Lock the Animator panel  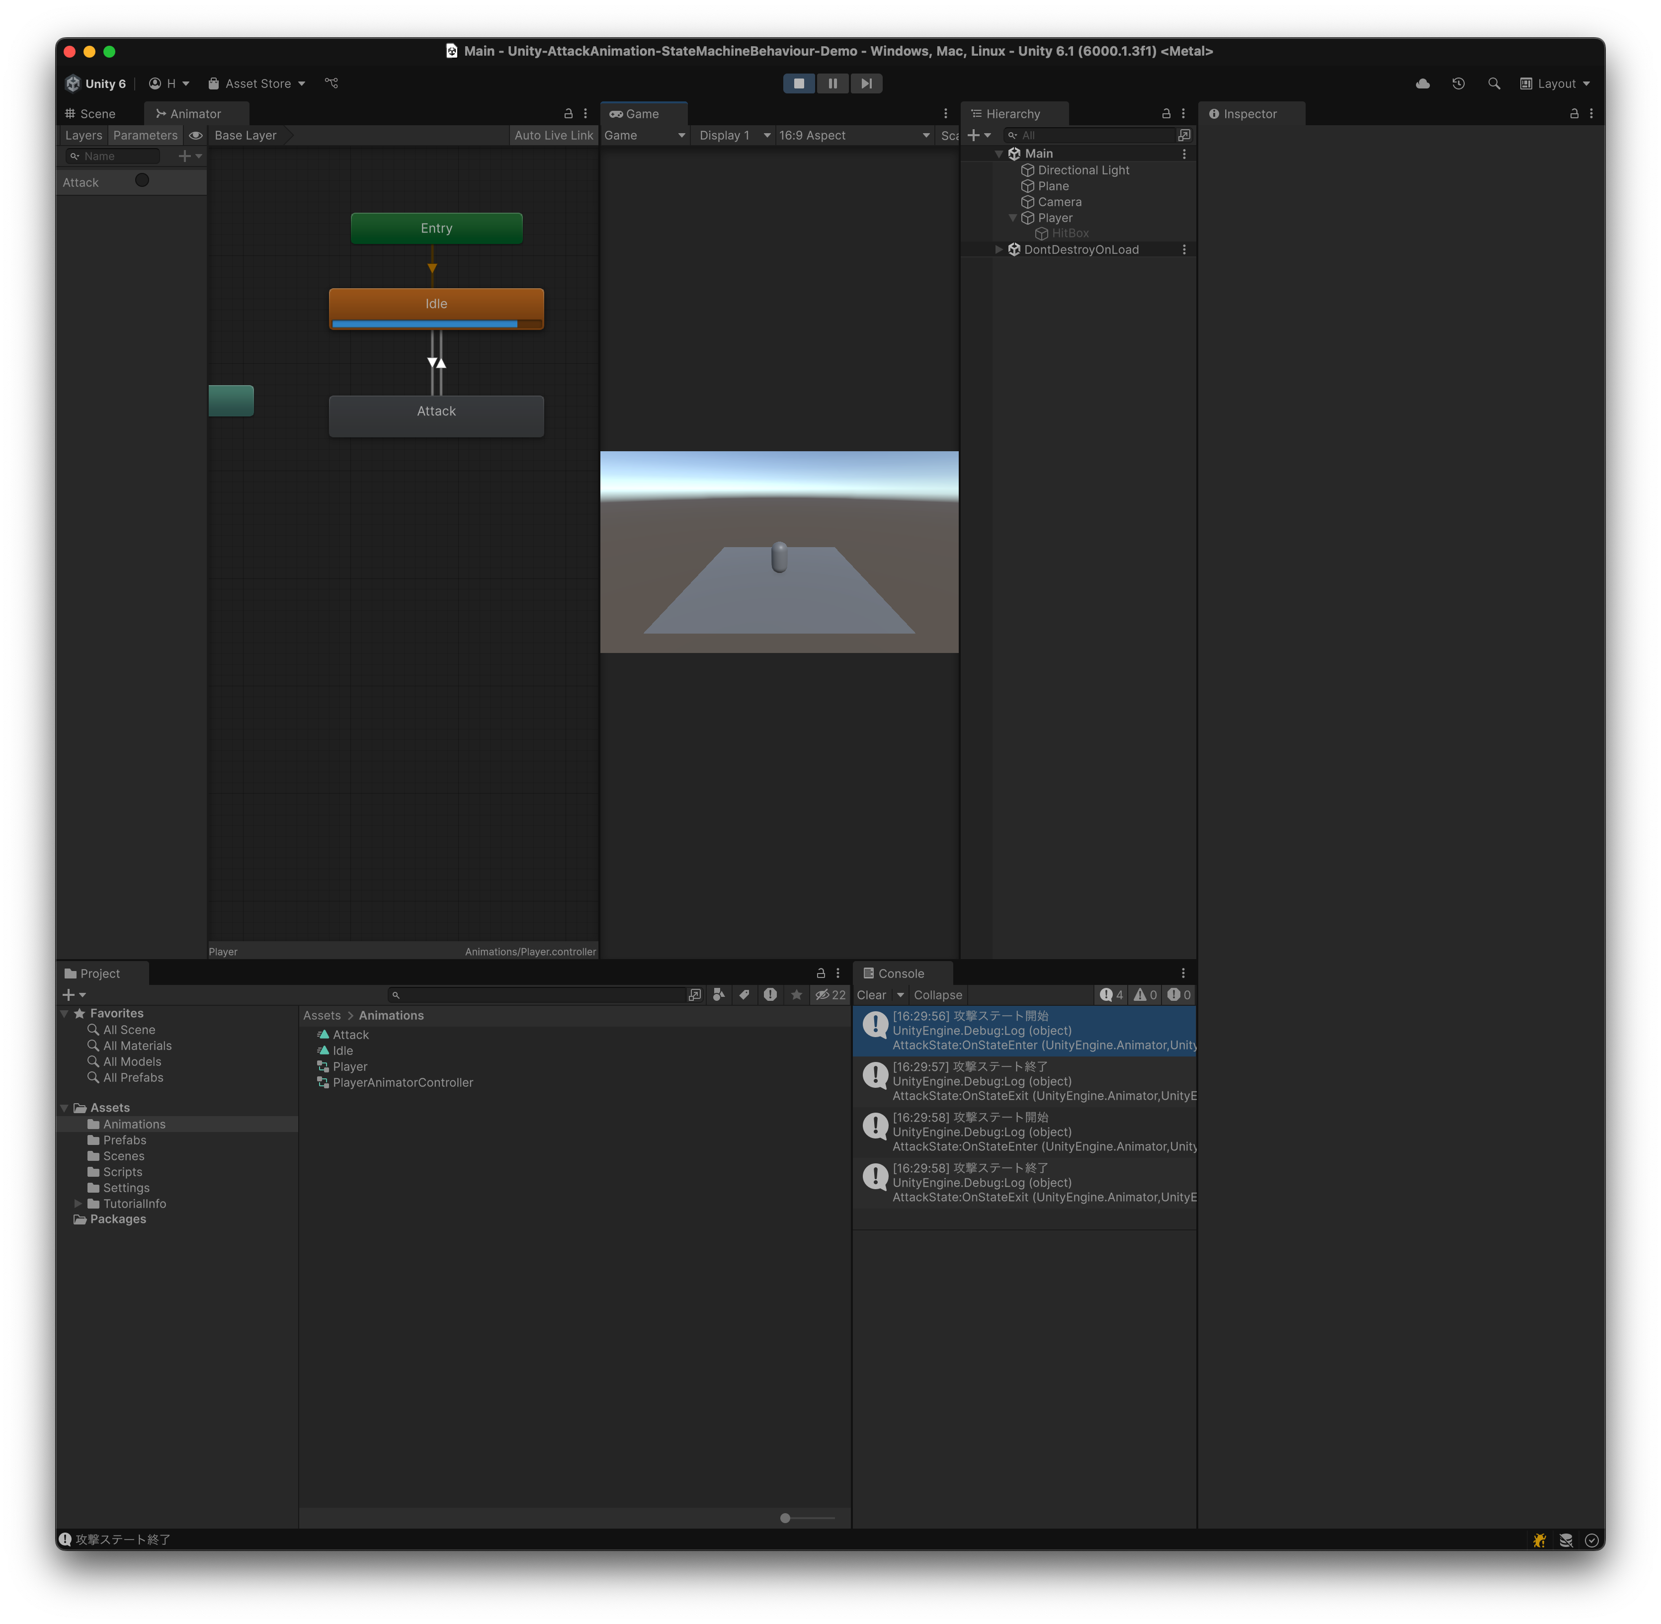click(568, 113)
